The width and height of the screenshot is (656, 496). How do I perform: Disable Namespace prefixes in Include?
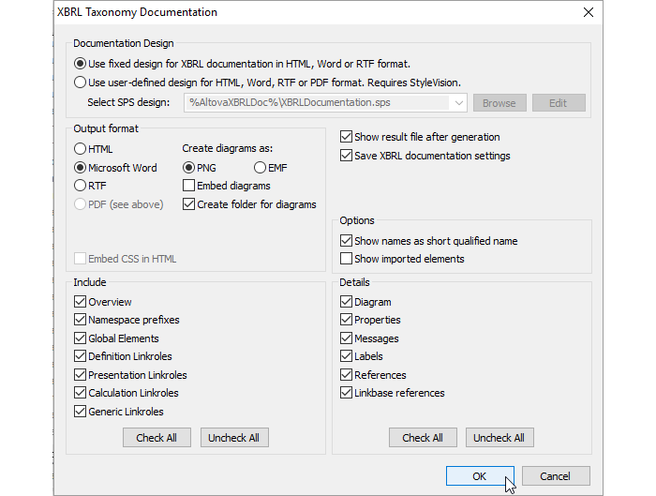[x=81, y=320]
